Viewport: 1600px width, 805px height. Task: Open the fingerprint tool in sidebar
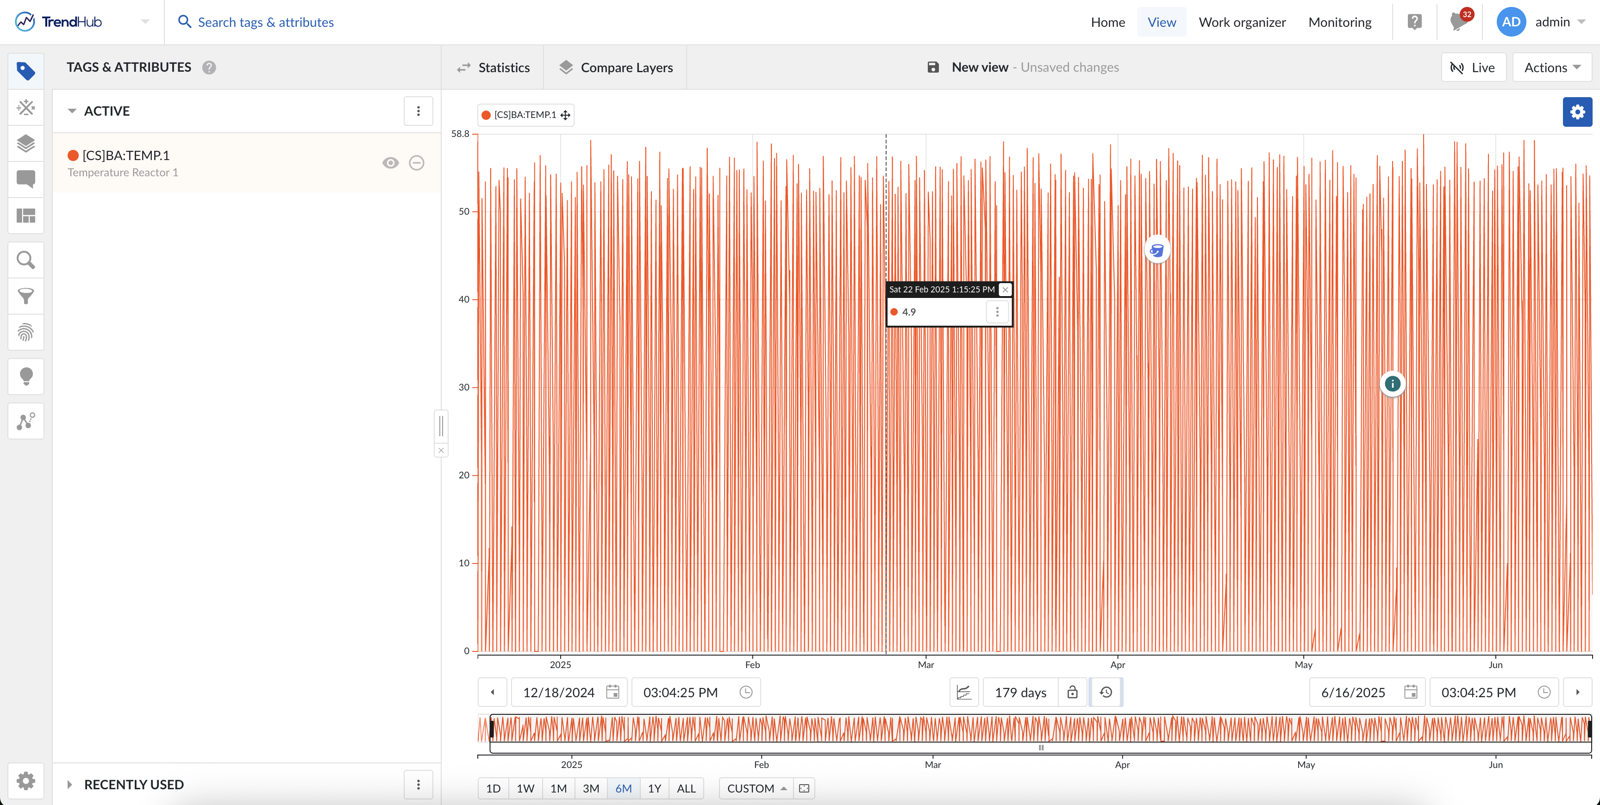(25, 333)
